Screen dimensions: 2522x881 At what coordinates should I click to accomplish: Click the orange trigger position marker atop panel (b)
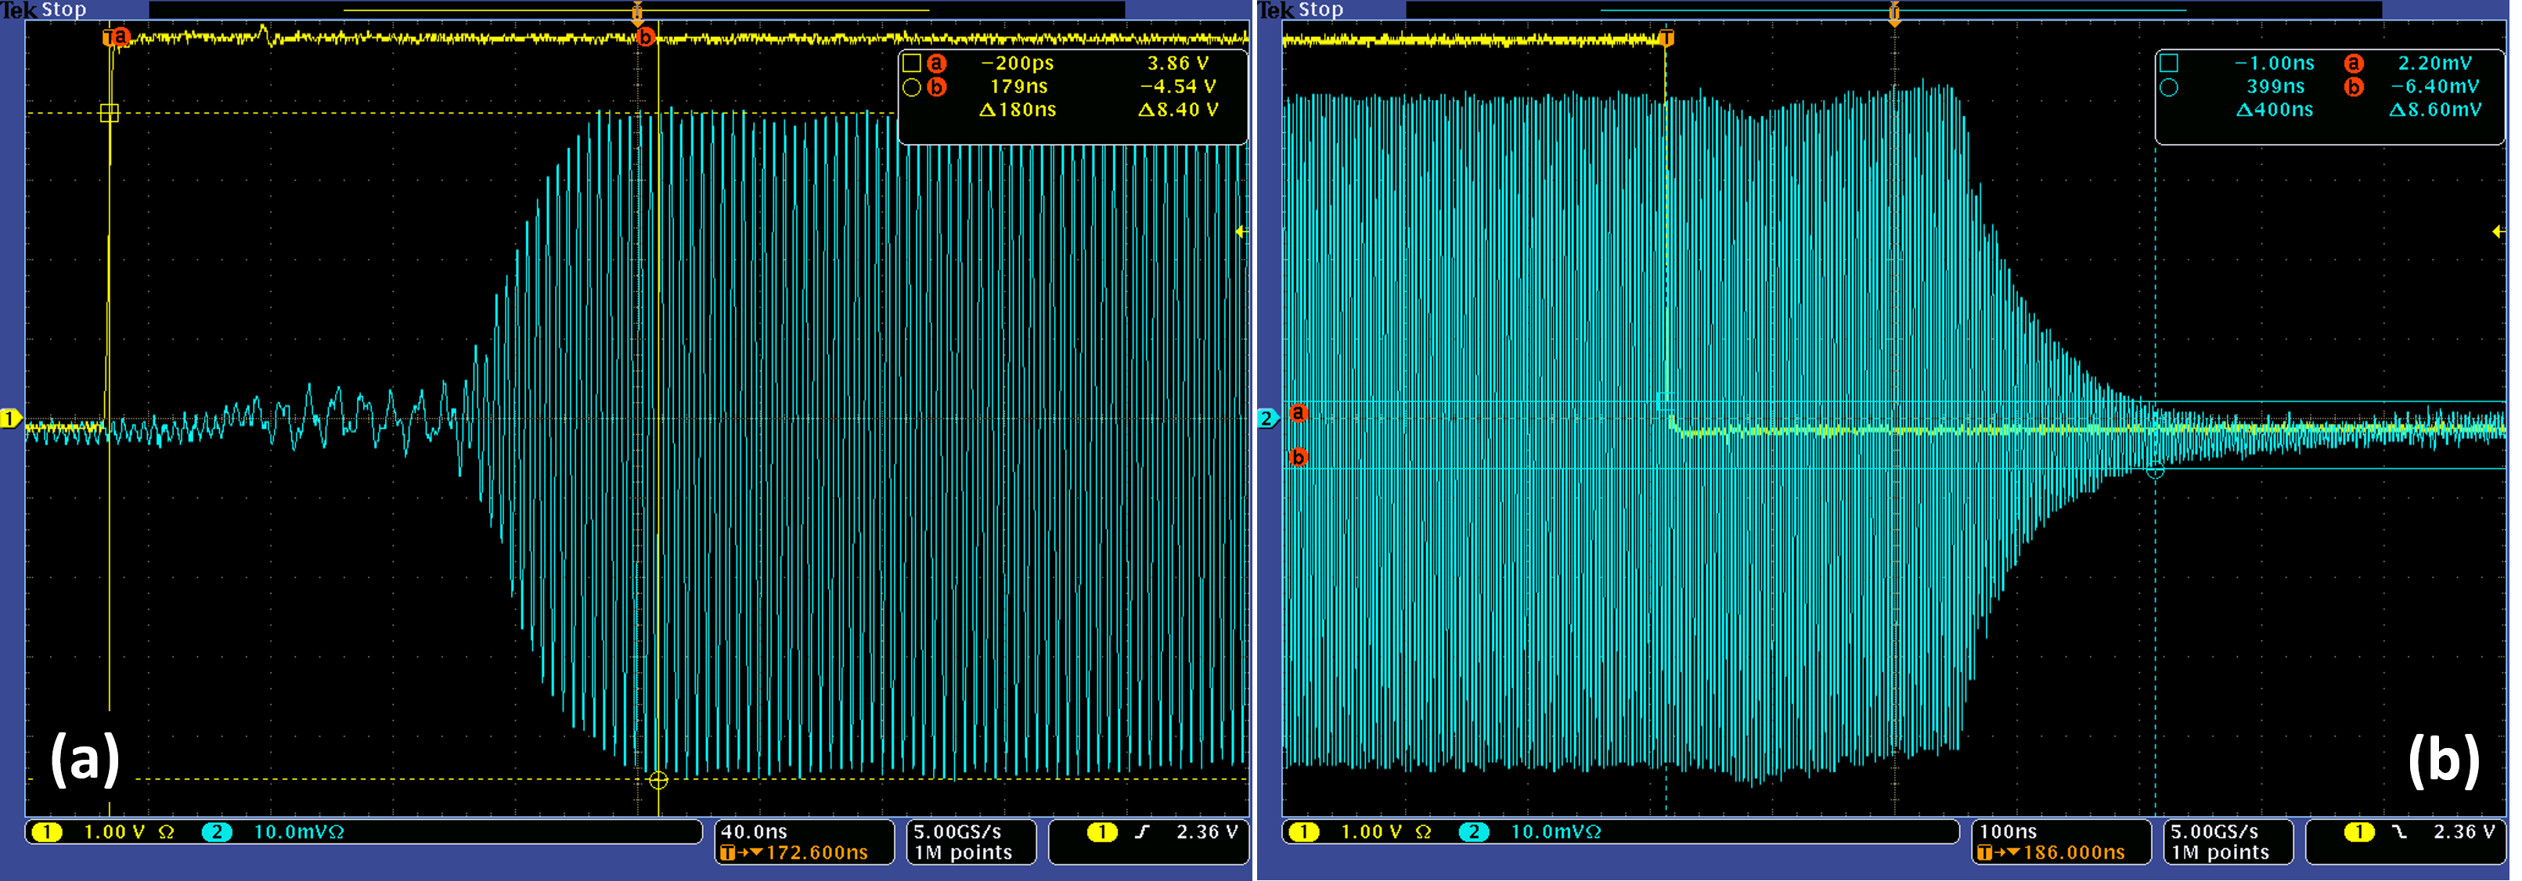pos(1894,13)
